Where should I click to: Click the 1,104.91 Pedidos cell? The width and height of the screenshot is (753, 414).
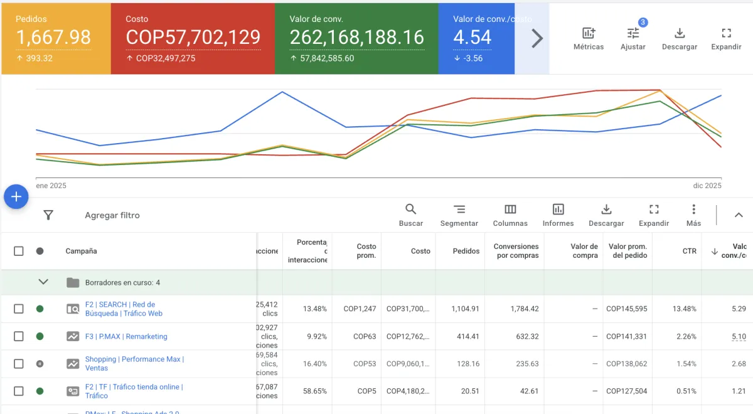click(465, 309)
